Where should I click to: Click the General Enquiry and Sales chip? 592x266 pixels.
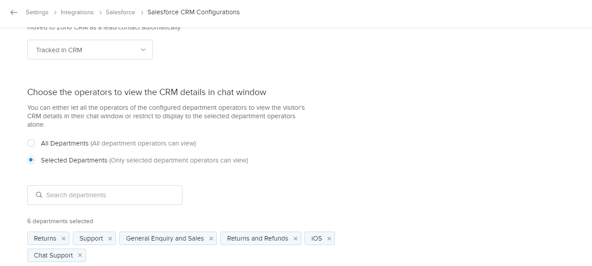point(165,239)
